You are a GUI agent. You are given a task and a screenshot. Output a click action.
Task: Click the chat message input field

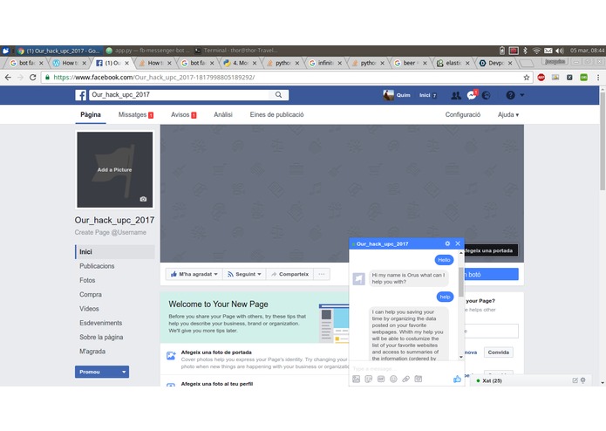point(405,369)
